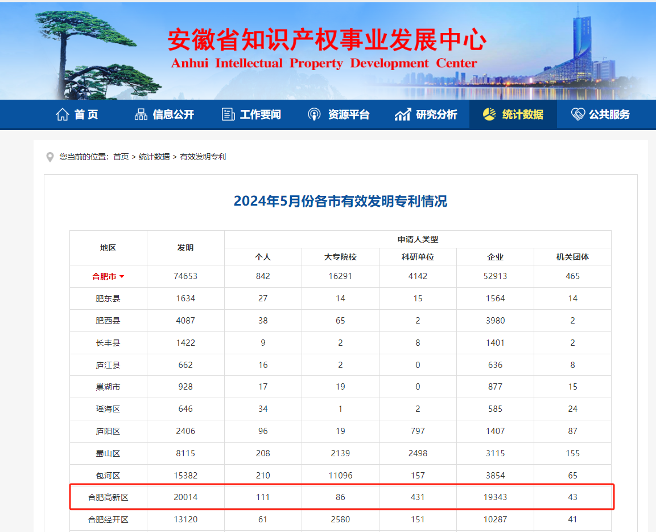Click the pie-chart icon beside 统计数据
This screenshot has width=656, height=532.
(x=489, y=114)
